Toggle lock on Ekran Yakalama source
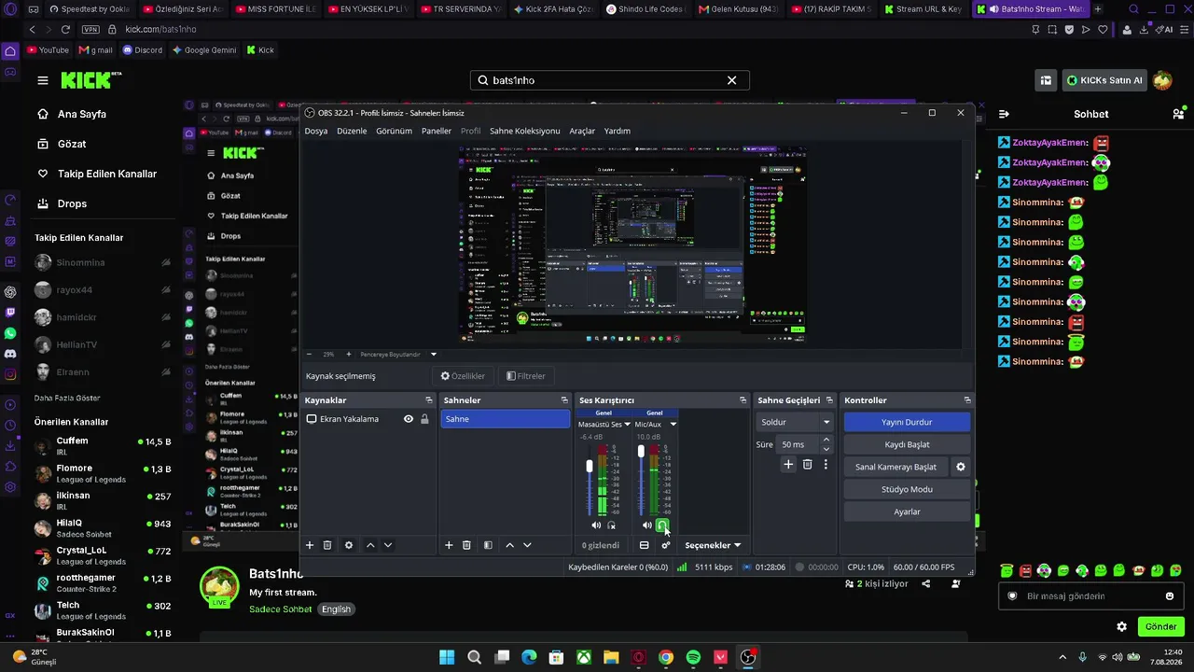1194x672 pixels. pos(424,419)
